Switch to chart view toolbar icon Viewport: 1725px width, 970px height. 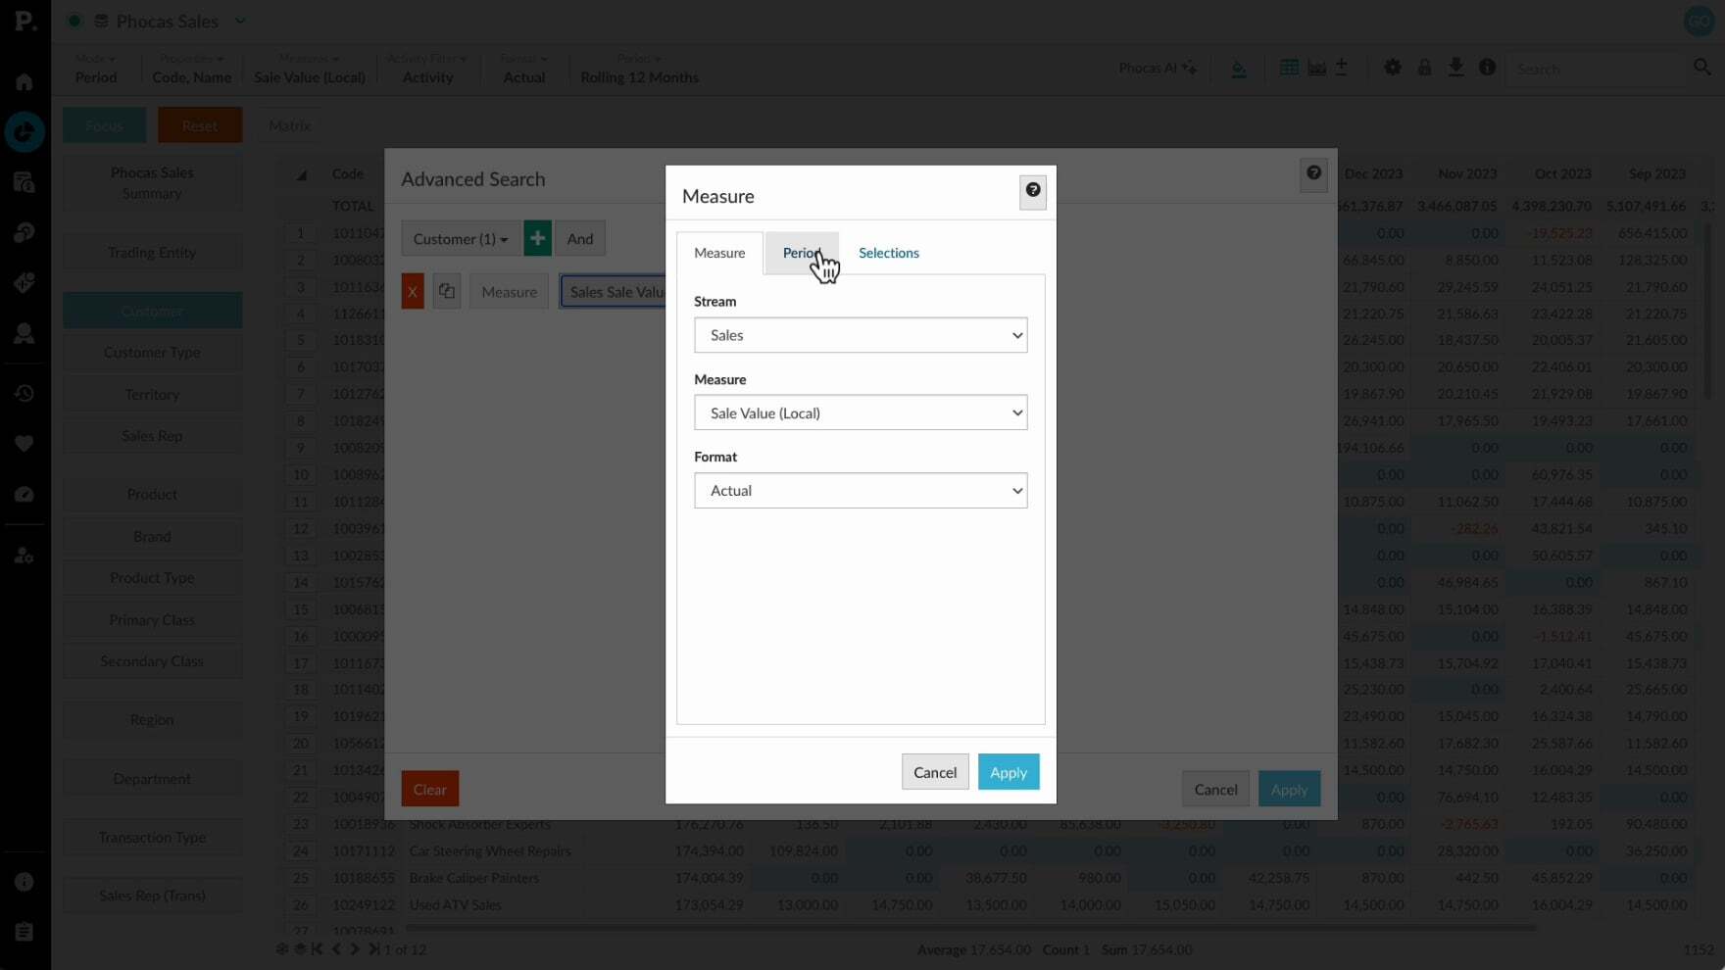tap(1316, 68)
